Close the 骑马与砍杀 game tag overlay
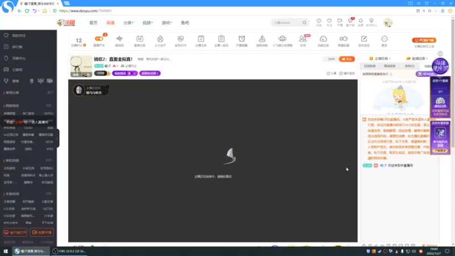The image size is (455, 256). pos(107,87)
